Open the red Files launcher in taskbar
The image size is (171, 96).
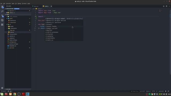tap(6, 94)
